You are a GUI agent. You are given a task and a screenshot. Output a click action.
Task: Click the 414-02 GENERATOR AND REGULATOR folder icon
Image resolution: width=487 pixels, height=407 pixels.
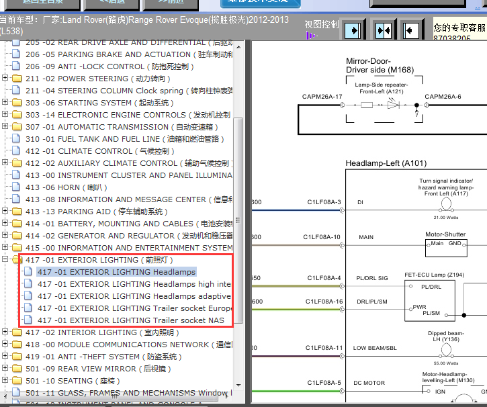[x=17, y=235]
